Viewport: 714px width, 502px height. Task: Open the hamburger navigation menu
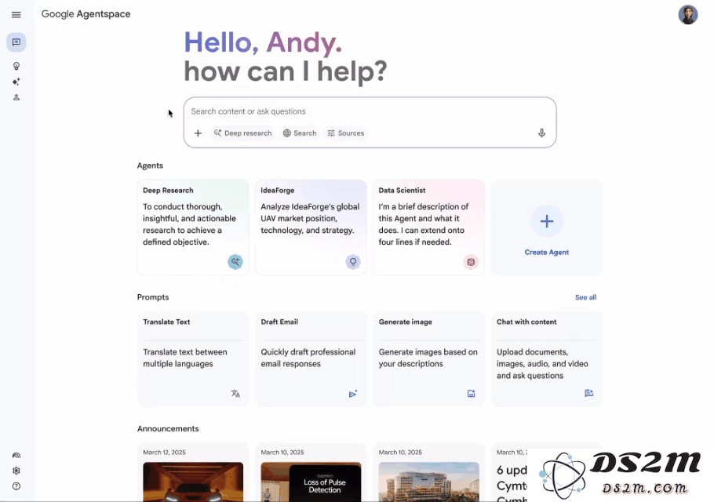pyautogui.click(x=16, y=15)
